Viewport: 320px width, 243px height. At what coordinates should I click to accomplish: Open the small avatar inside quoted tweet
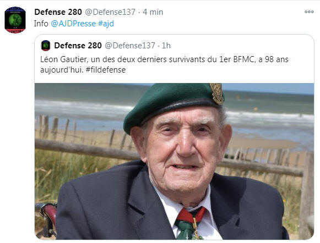(46, 46)
